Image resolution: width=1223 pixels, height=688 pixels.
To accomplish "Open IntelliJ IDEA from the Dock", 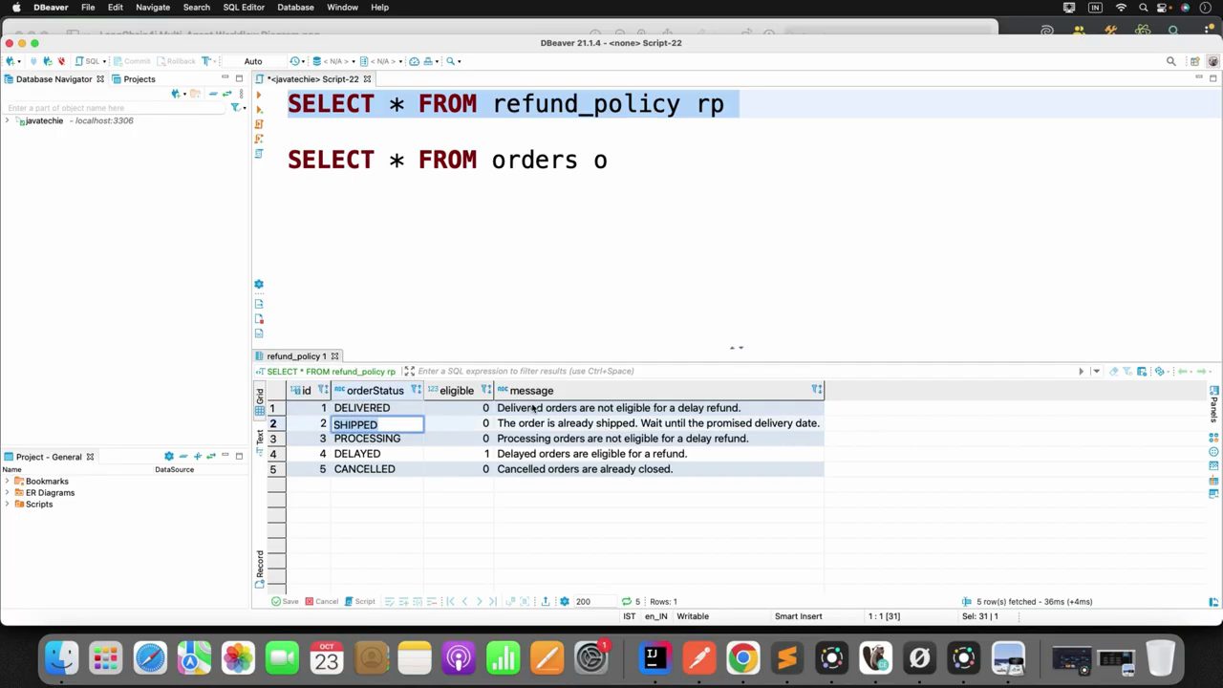I will [654, 658].
